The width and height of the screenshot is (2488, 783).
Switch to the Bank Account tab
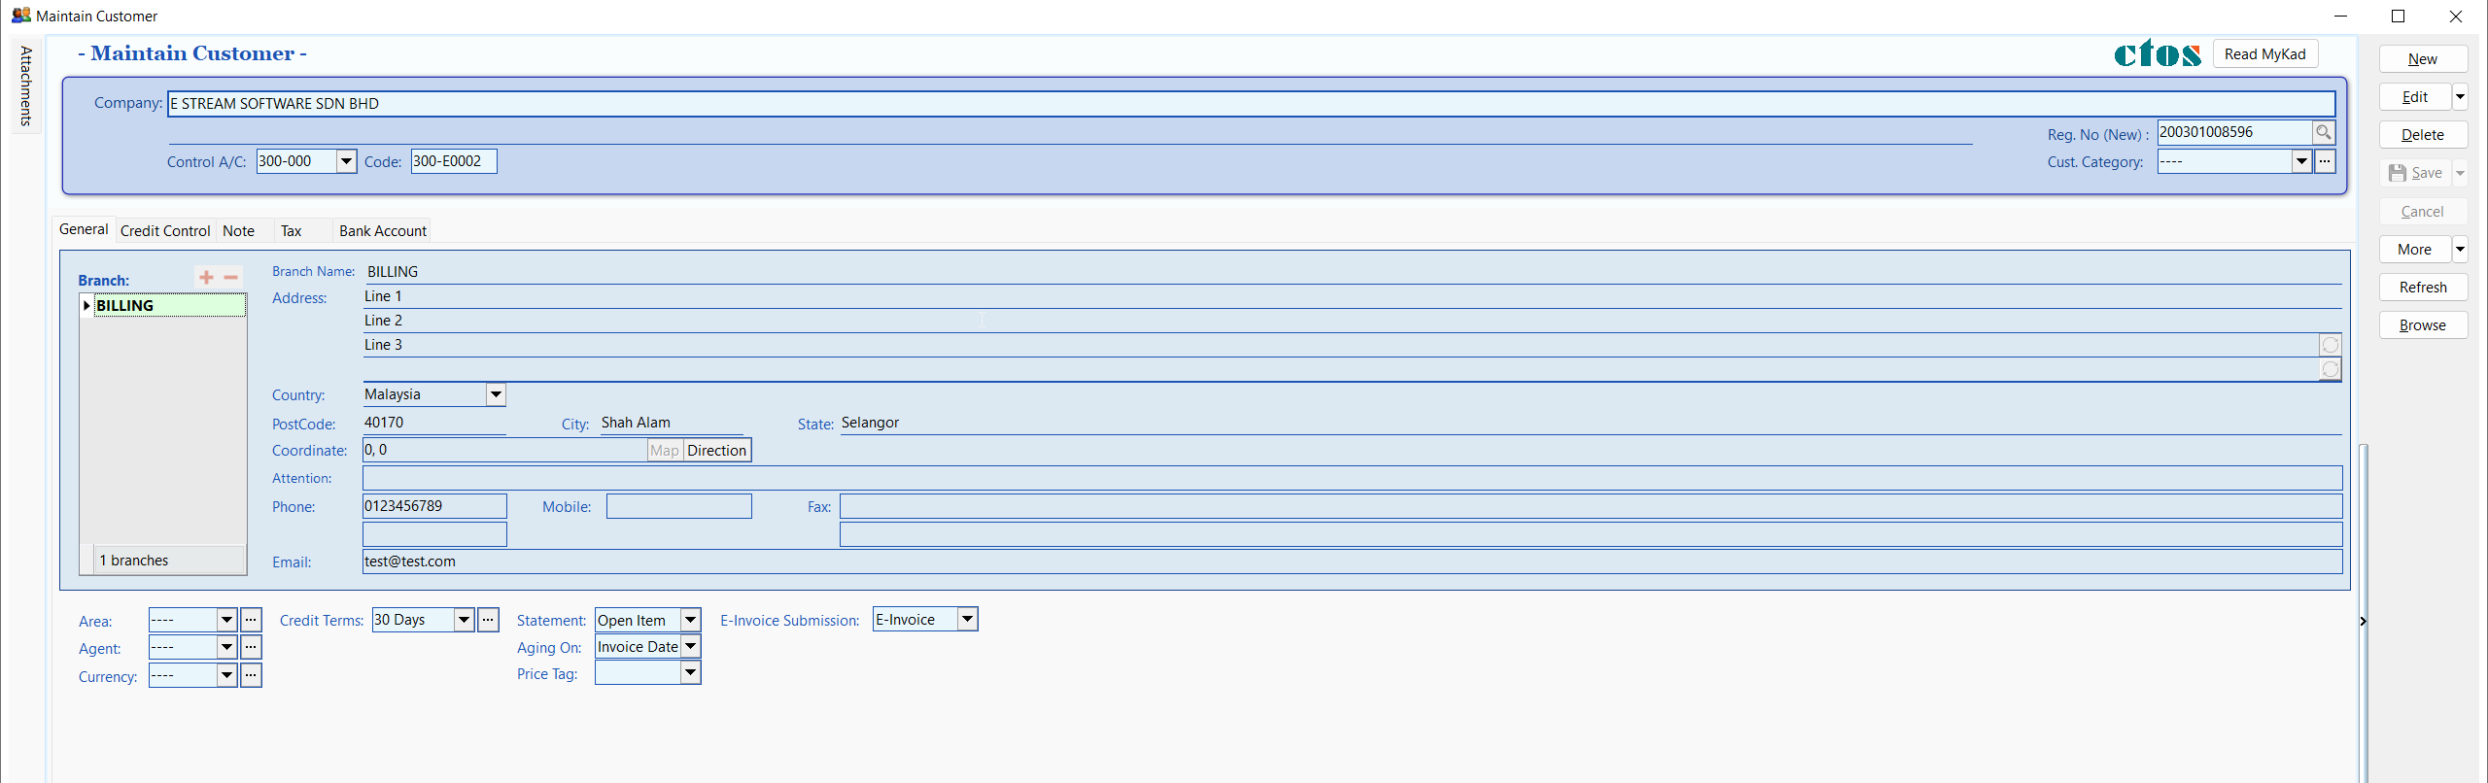click(x=382, y=231)
